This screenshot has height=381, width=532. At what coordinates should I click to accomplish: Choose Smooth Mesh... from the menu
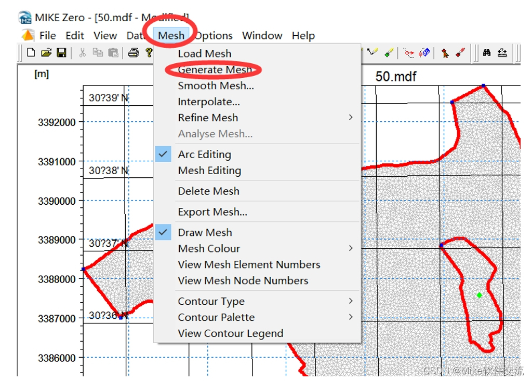pos(216,86)
